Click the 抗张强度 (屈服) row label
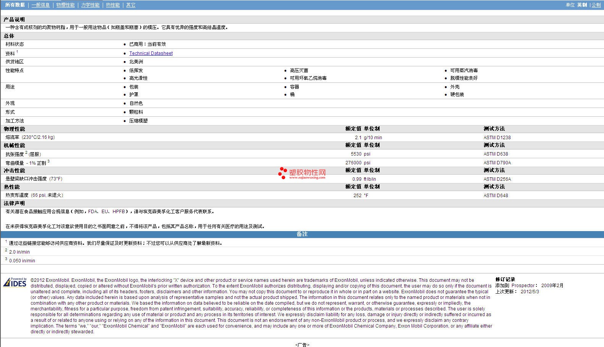The width and height of the screenshot is (604, 347). click(23, 154)
